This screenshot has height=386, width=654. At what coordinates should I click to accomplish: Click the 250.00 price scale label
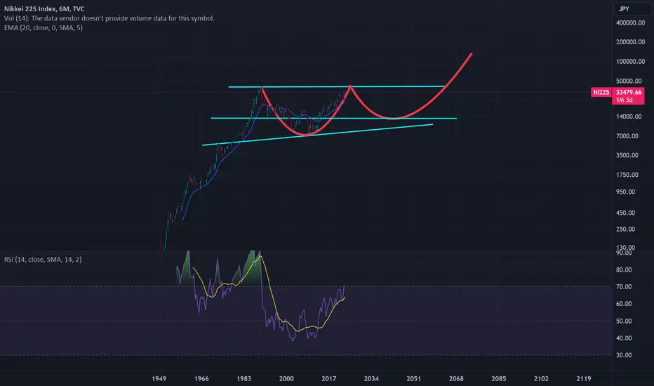[625, 229]
